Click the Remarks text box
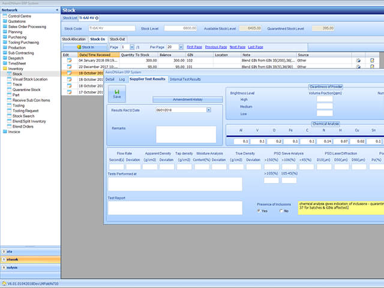The height and width of the screenshot is (288, 384). [186, 134]
